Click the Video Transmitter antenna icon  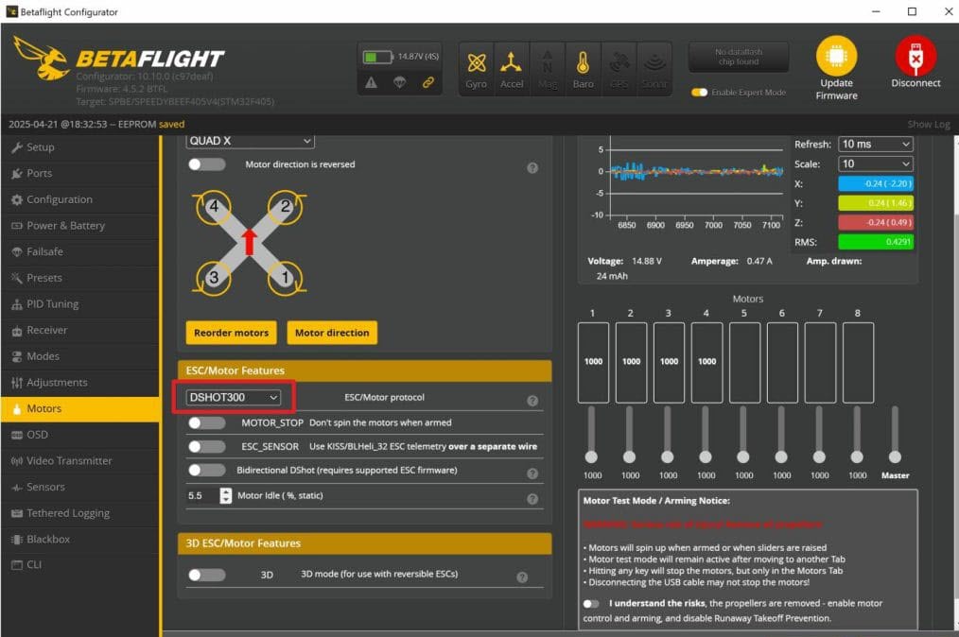point(16,461)
